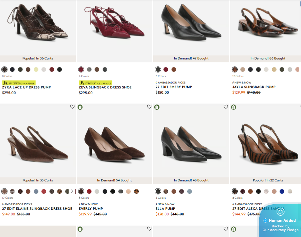The height and width of the screenshot is (237, 301).
Task: Choose the leopard swatch for Ella Pump
Action: click(x=166, y=191)
